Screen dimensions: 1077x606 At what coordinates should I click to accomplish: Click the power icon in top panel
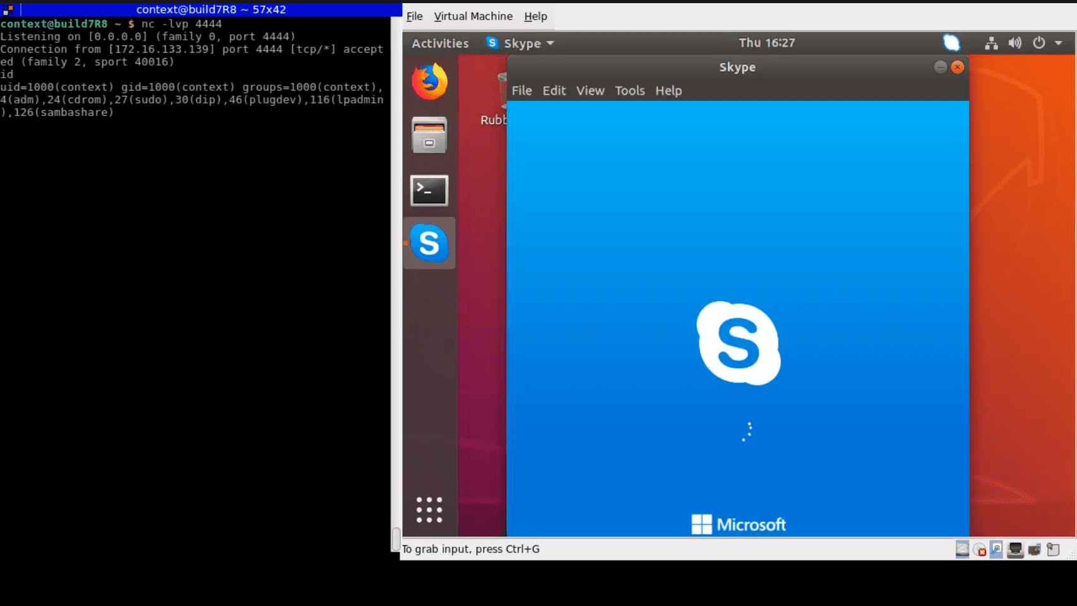click(x=1038, y=43)
